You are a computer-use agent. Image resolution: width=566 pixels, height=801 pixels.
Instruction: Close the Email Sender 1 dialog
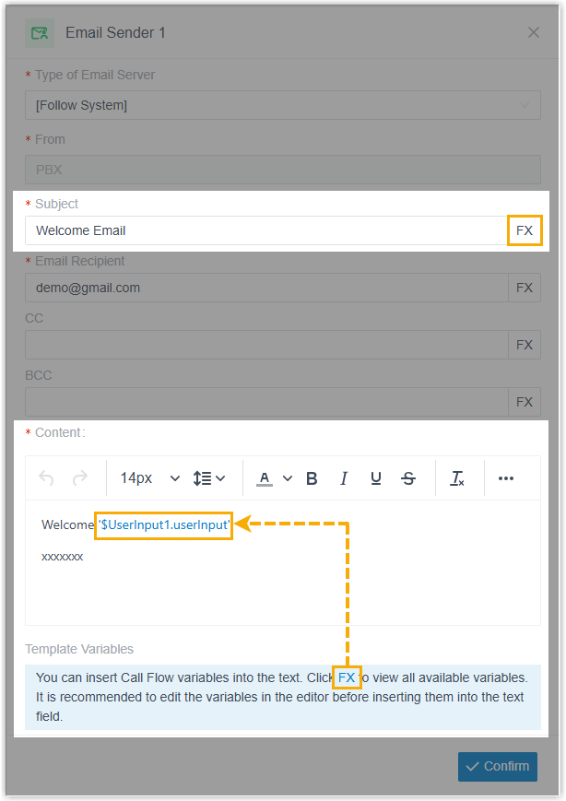(x=534, y=32)
